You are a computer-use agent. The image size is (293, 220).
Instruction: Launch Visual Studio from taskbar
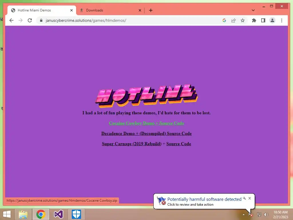pyautogui.click(x=58, y=214)
